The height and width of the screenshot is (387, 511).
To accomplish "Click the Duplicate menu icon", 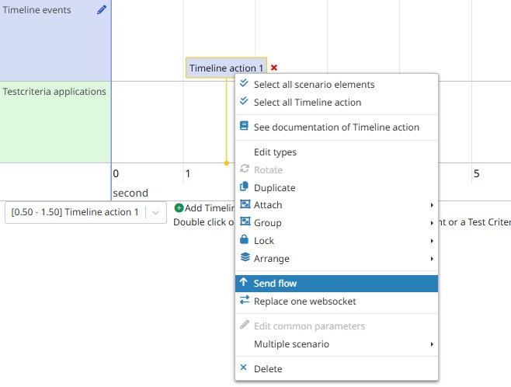I will 244,187.
